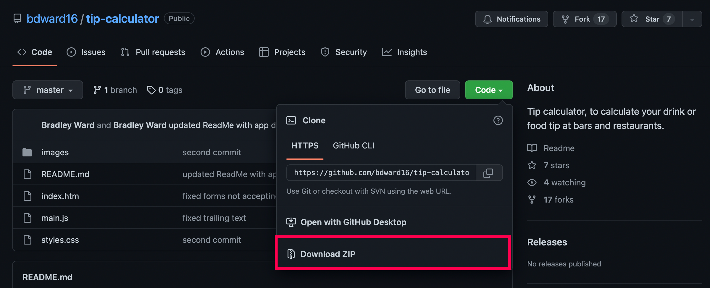Click the HTTPS clone URL field
This screenshot has height=288, width=710.
[381, 173]
